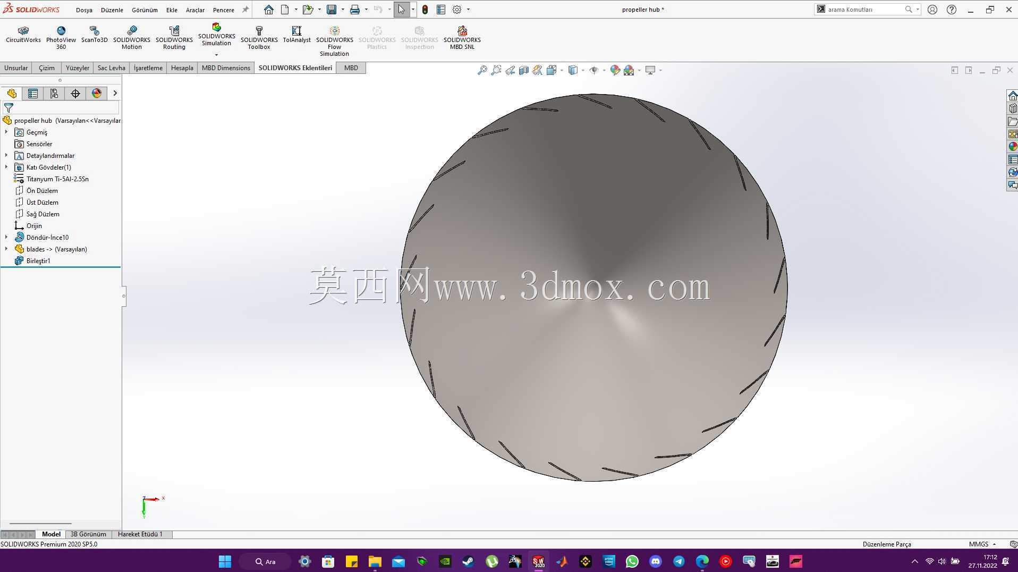The width and height of the screenshot is (1018, 572).
Task: Switch to PropertyManager tab
Action: click(x=33, y=94)
